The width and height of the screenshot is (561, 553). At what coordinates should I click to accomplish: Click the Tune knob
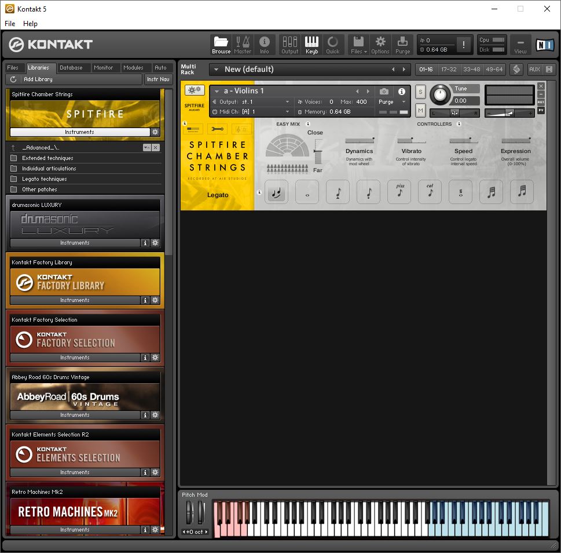coord(440,94)
